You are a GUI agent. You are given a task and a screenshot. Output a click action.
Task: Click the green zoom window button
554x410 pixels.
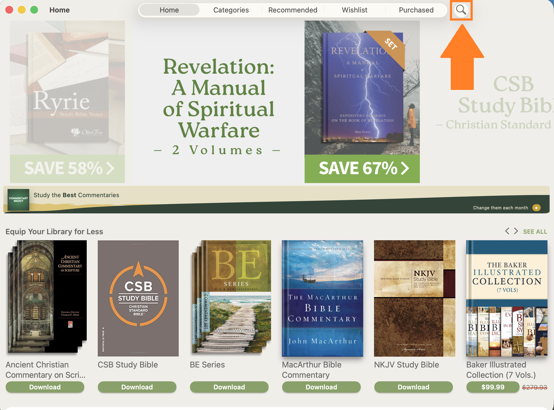tap(34, 10)
